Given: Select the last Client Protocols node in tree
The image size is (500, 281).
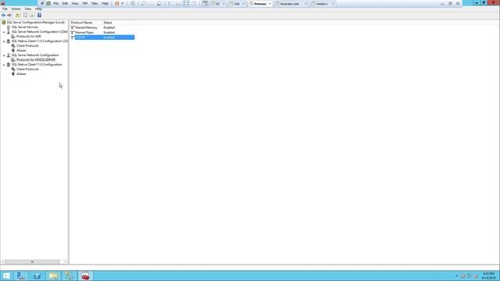Looking at the screenshot, I should click(27, 69).
